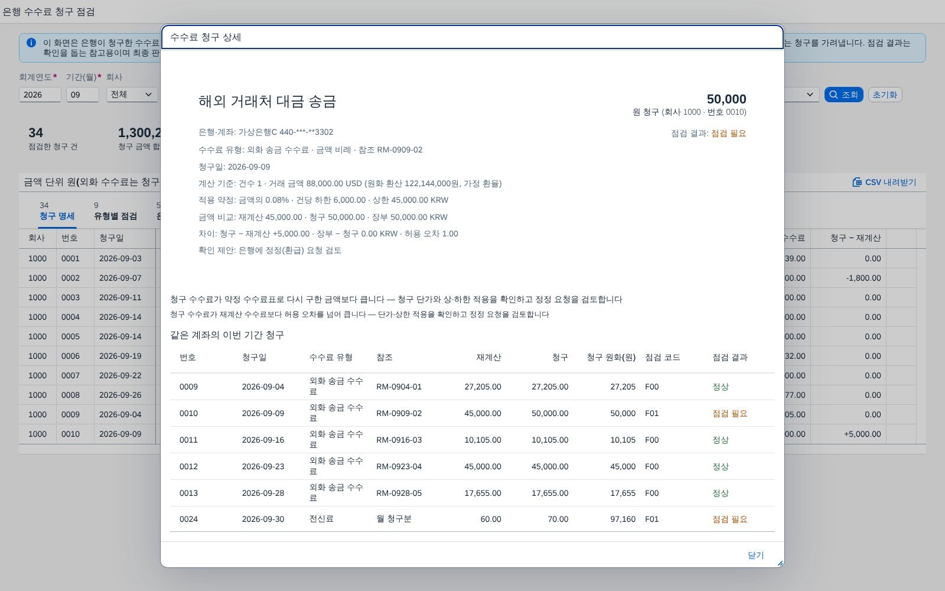Click the 수수료 유형 column header

331,357
